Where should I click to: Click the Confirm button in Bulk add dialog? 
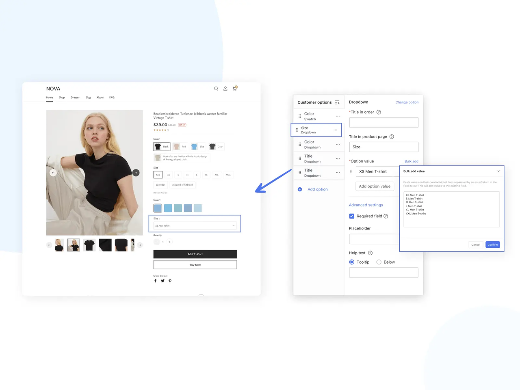(492, 245)
